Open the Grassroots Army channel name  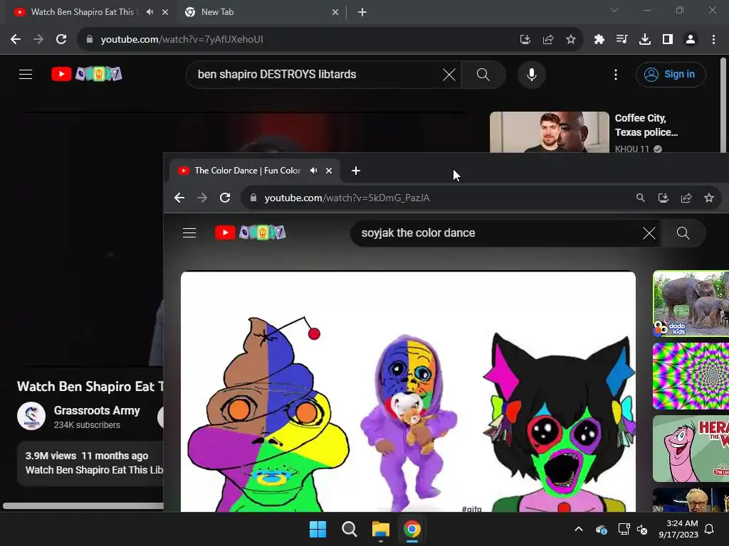(x=97, y=410)
